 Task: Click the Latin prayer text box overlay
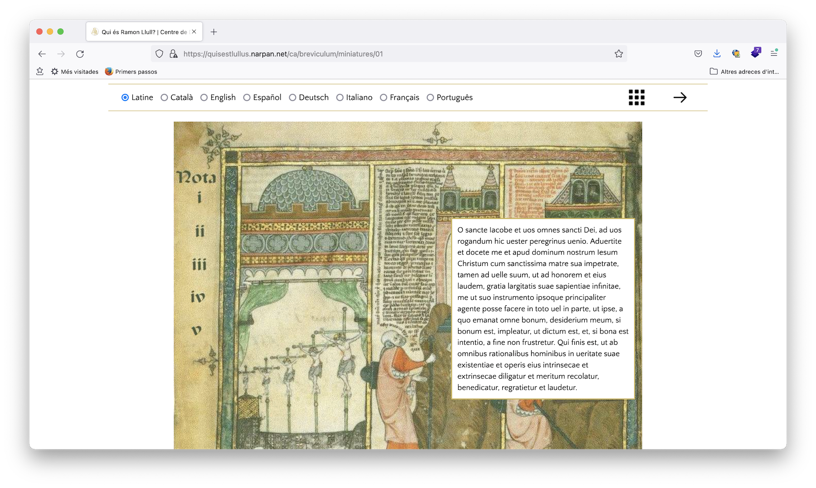(543, 309)
